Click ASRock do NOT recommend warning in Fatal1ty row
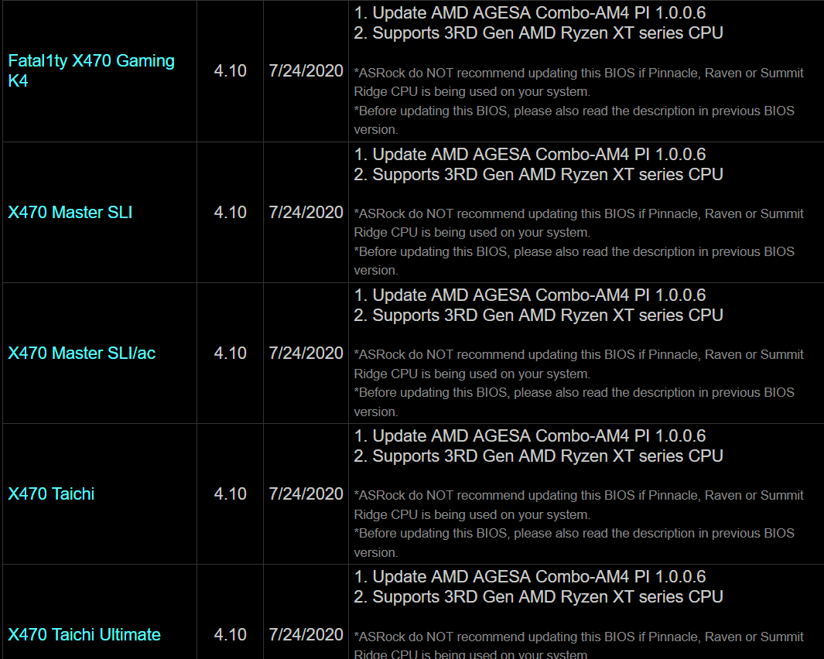This screenshot has height=659, width=824. point(579,82)
